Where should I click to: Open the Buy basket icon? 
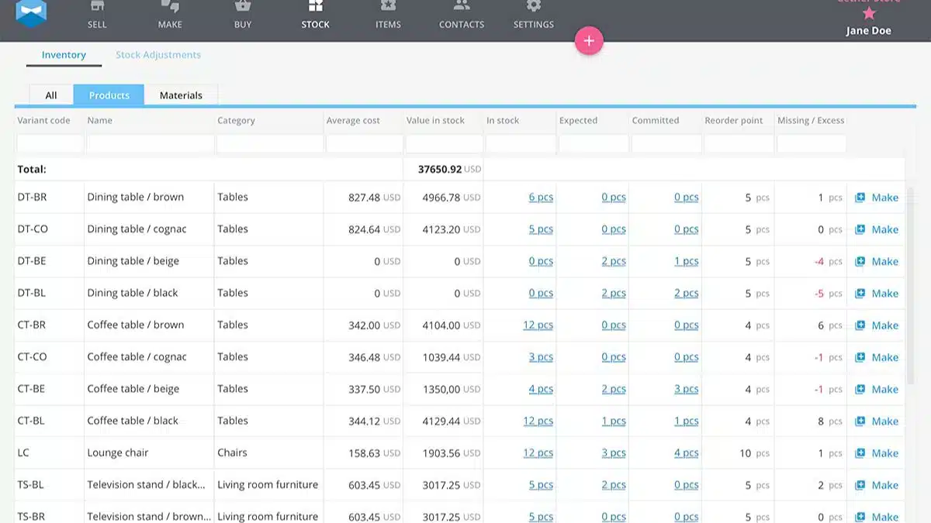[x=243, y=7]
